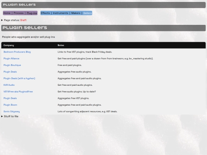
Task: Switch to the Effects section
Action: pos(45,13)
